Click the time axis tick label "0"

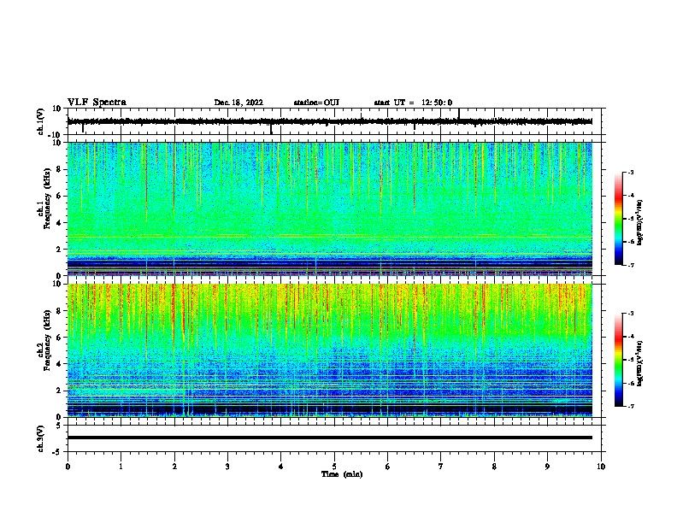point(68,467)
